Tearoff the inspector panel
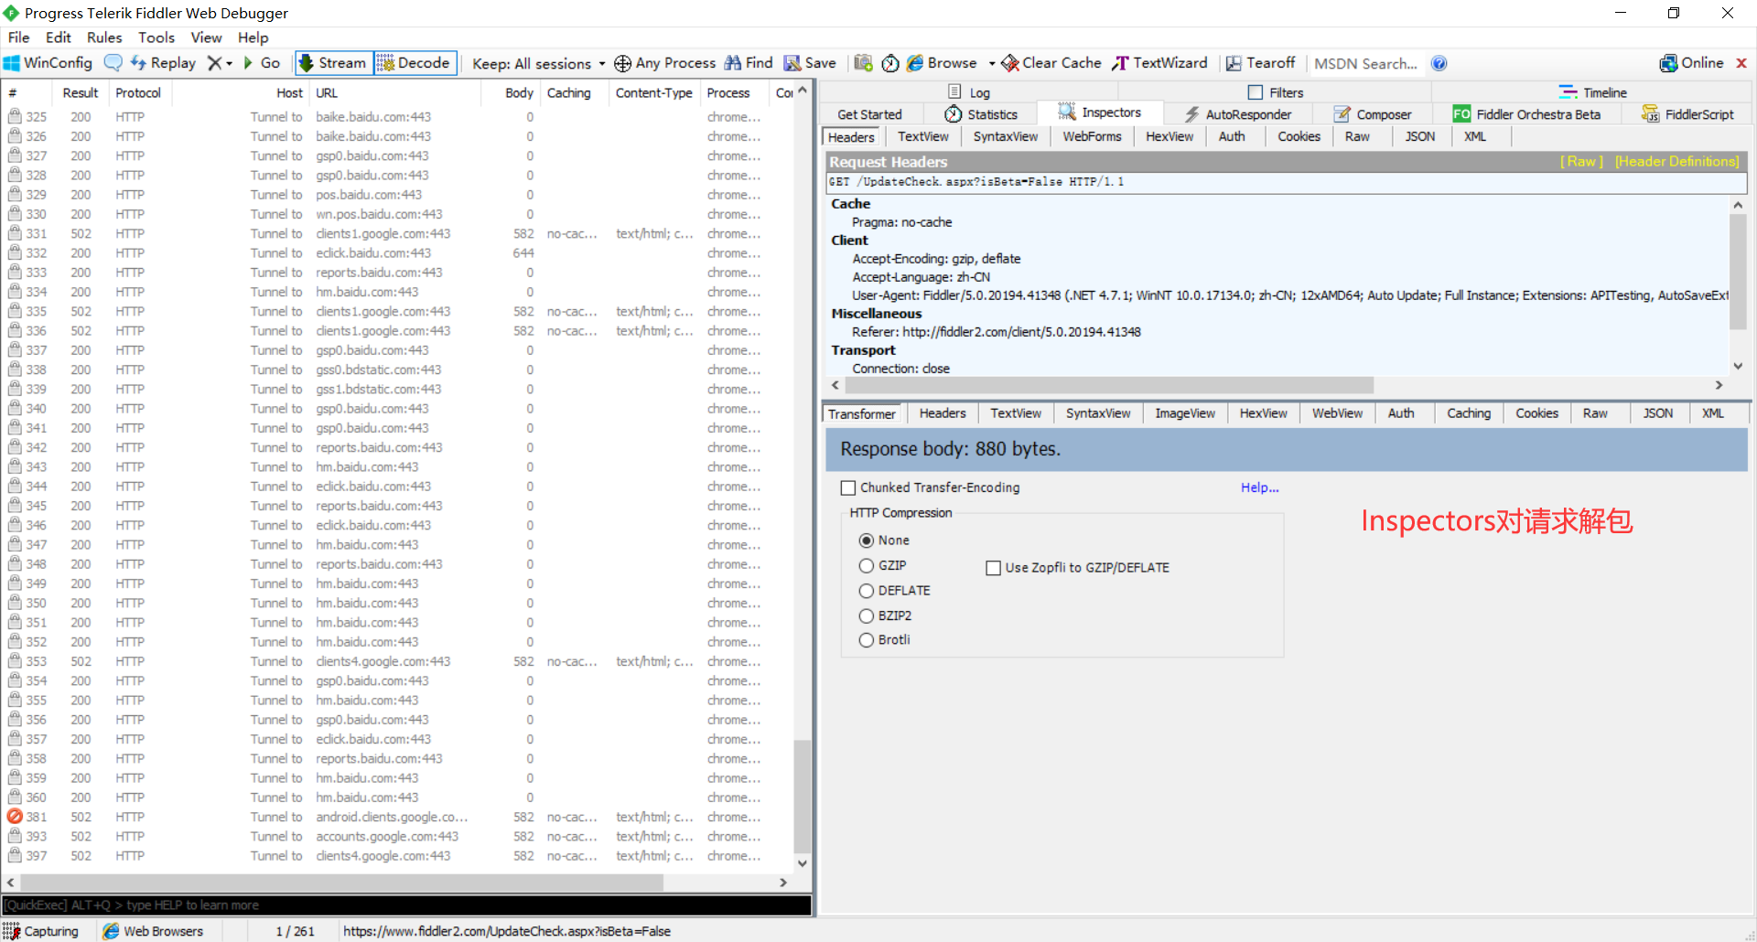The width and height of the screenshot is (1757, 942). [1261, 63]
